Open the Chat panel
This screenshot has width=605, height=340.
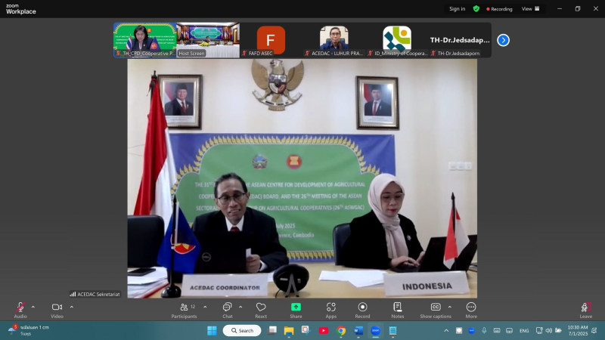pos(228,310)
